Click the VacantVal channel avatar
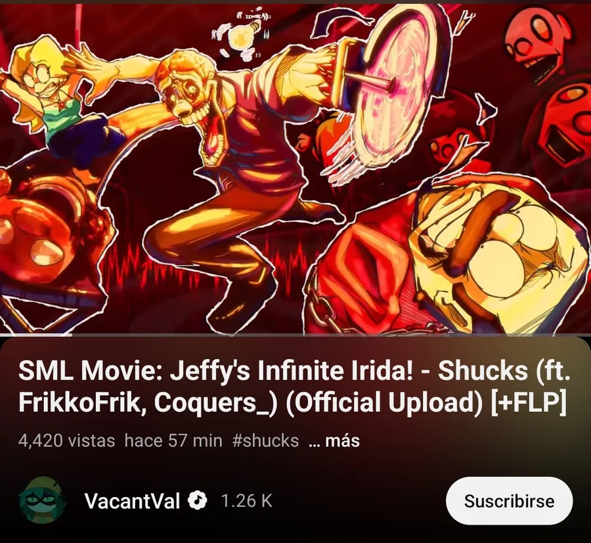 tap(42, 501)
